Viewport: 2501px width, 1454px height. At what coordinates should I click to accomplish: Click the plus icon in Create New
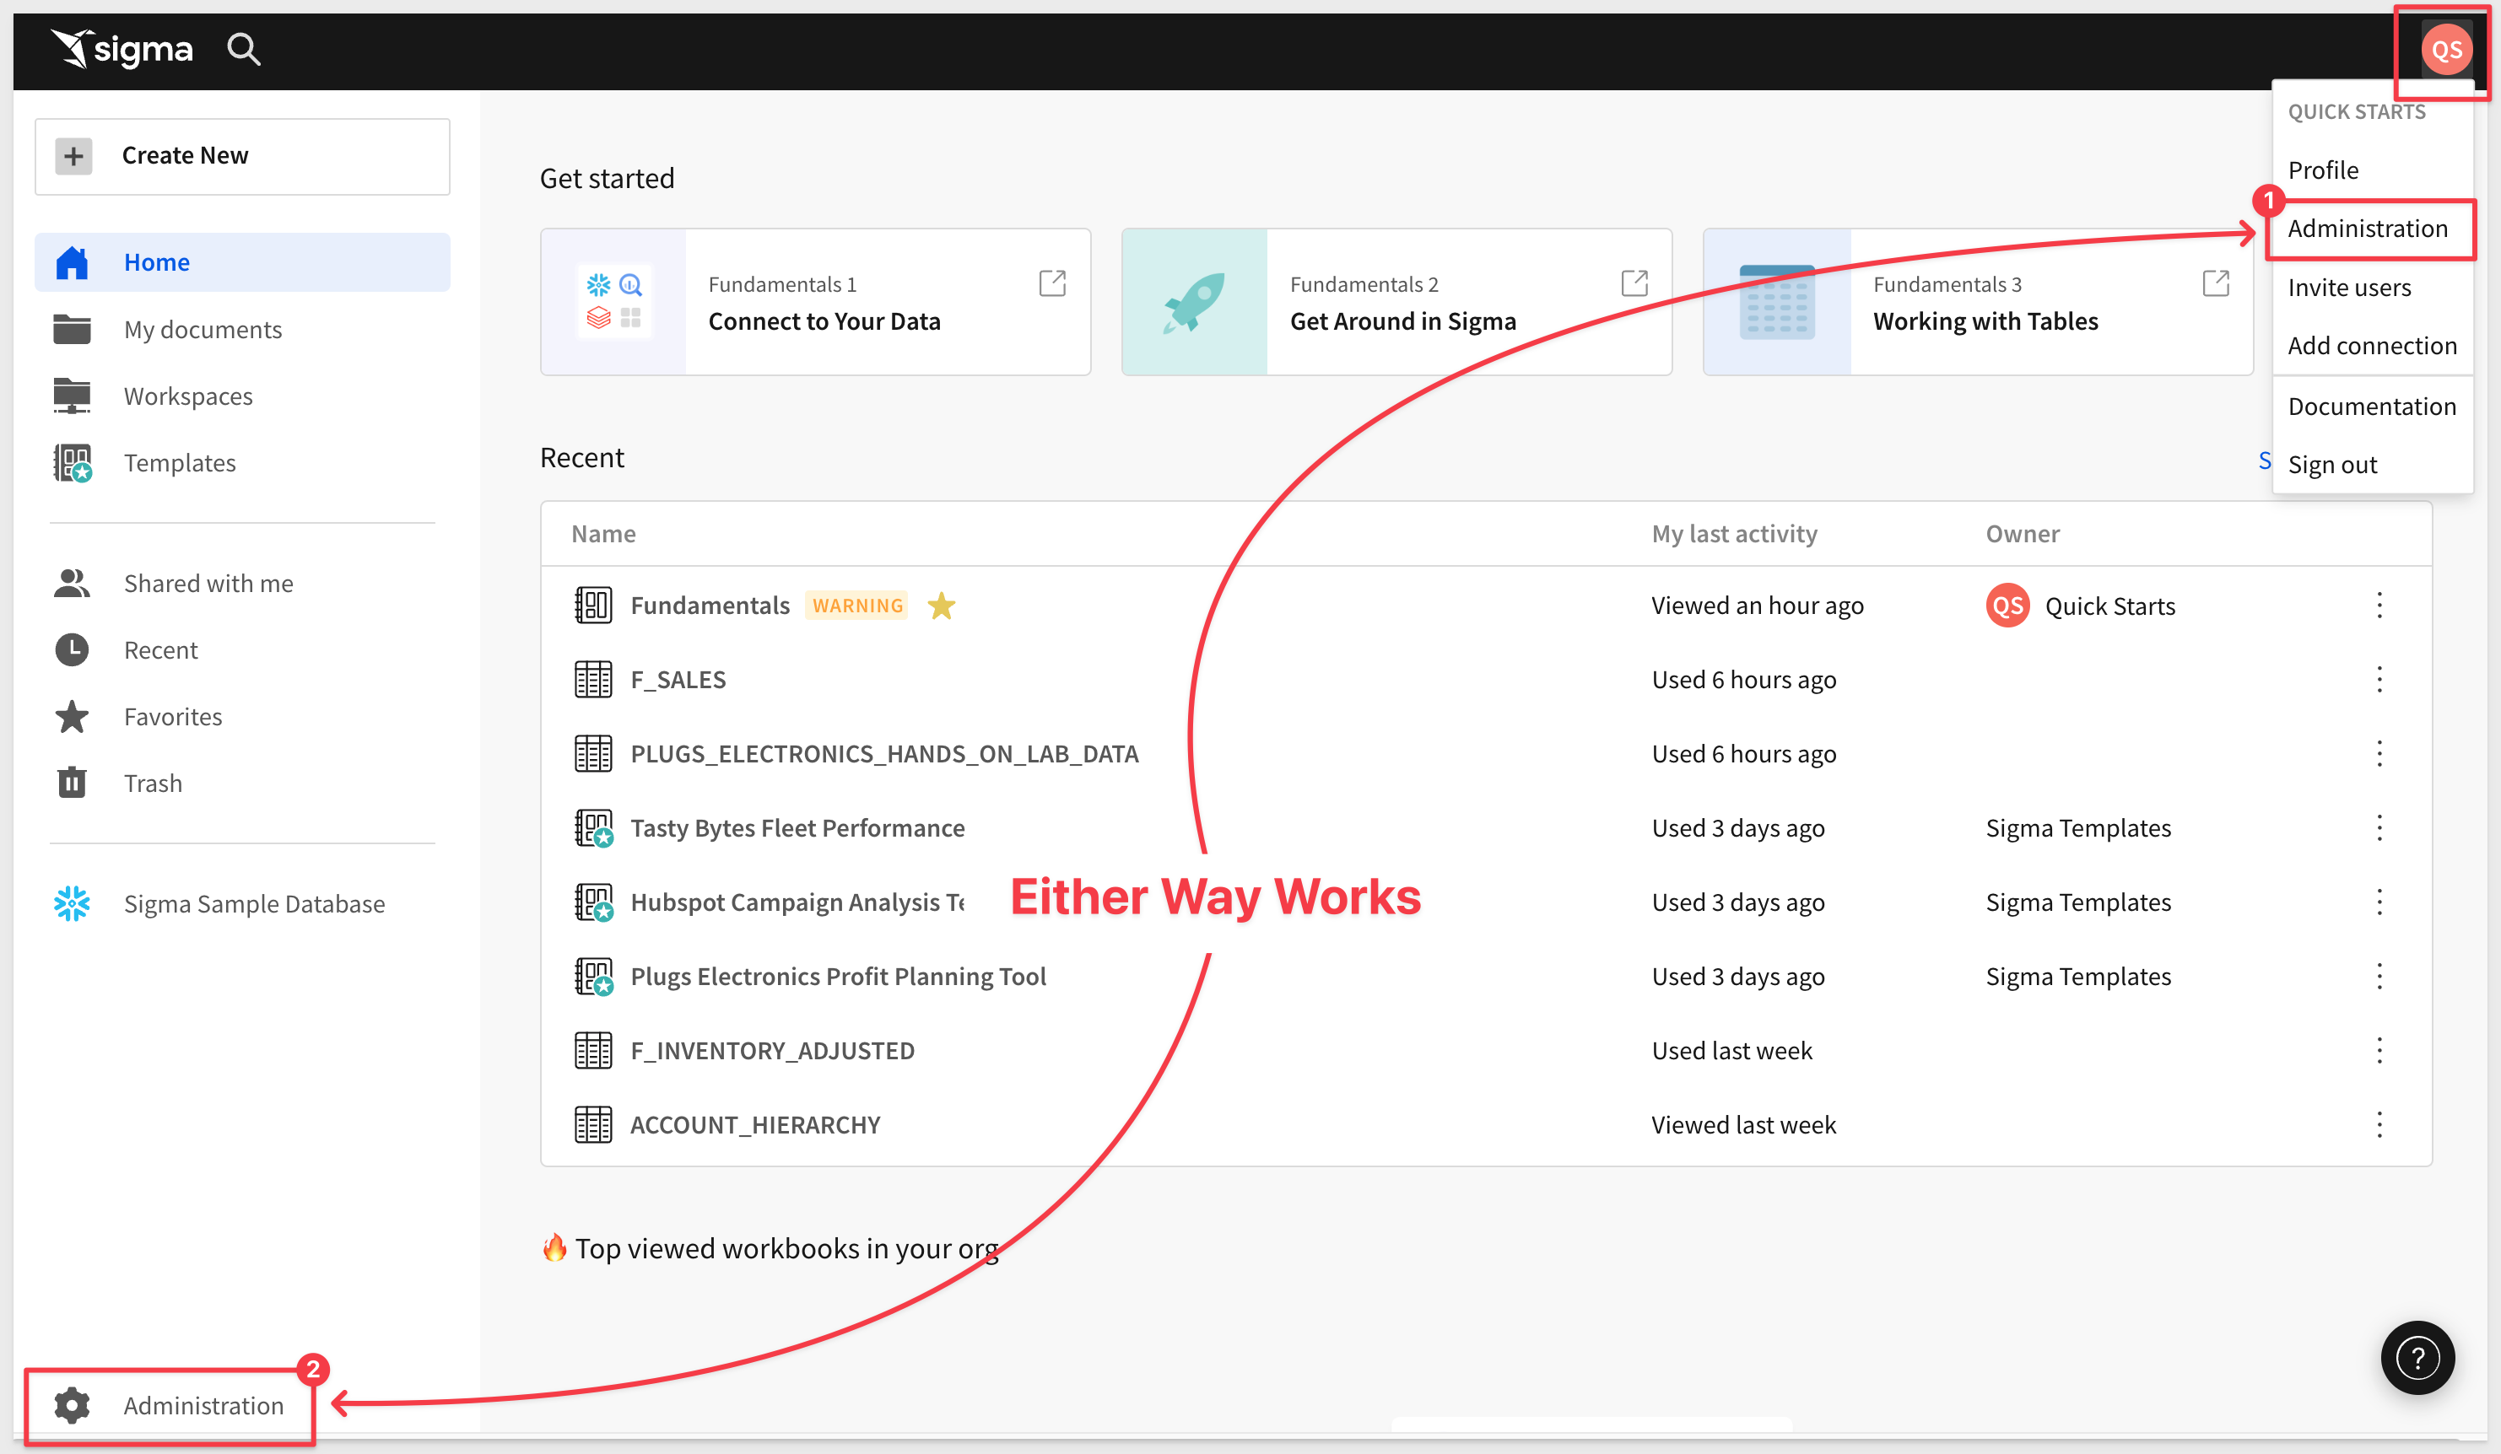pos(73,156)
